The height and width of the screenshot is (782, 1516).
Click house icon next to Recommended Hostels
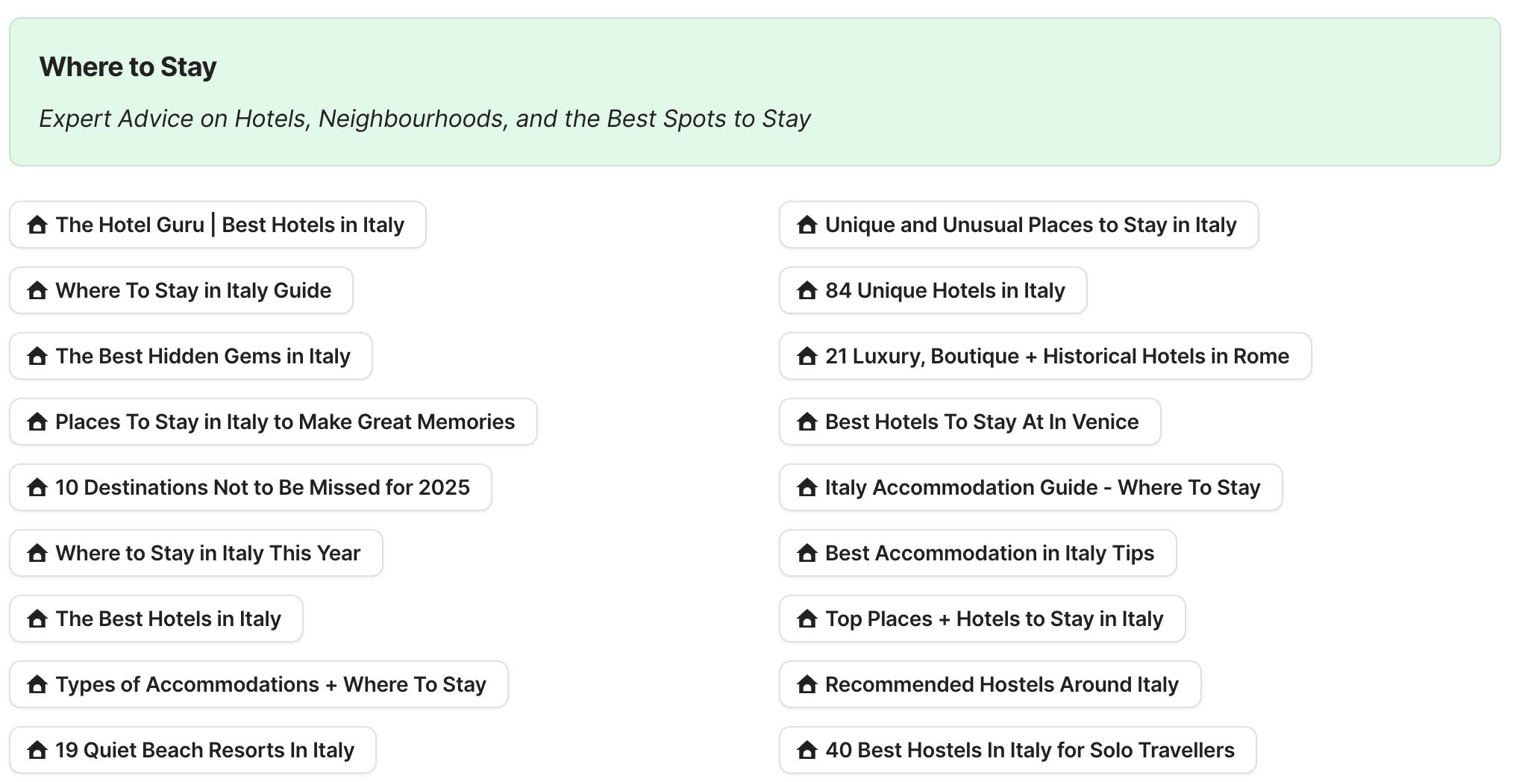coord(807,684)
